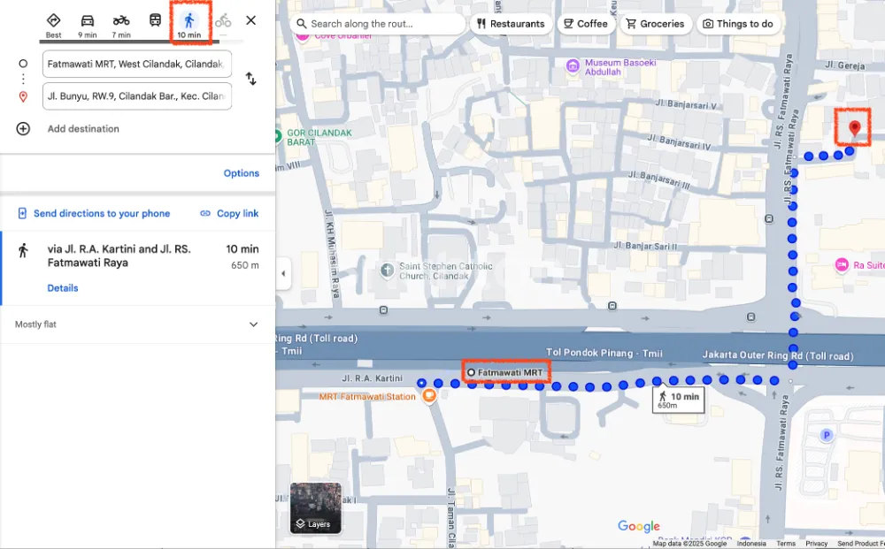Open the Layers map thumbnail
The image size is (885, 549).
coord(315,507)
